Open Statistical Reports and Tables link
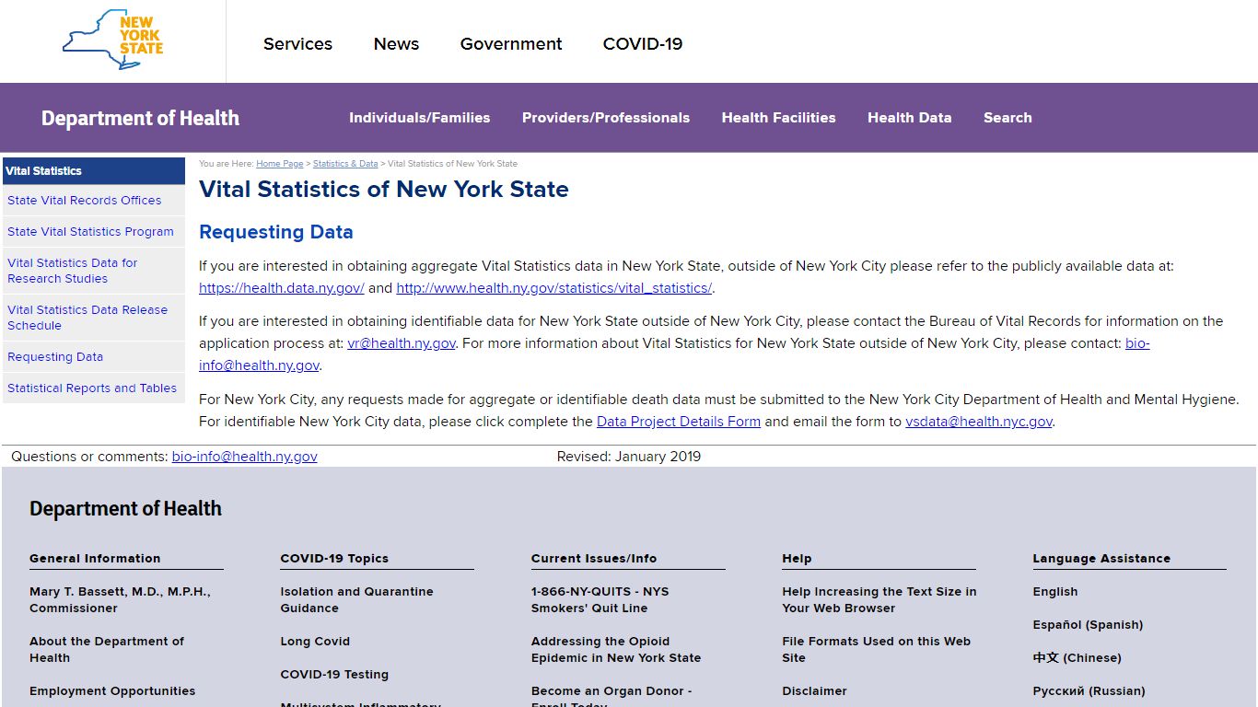The width and height of the screenshot is (1258, 707). 92,388
